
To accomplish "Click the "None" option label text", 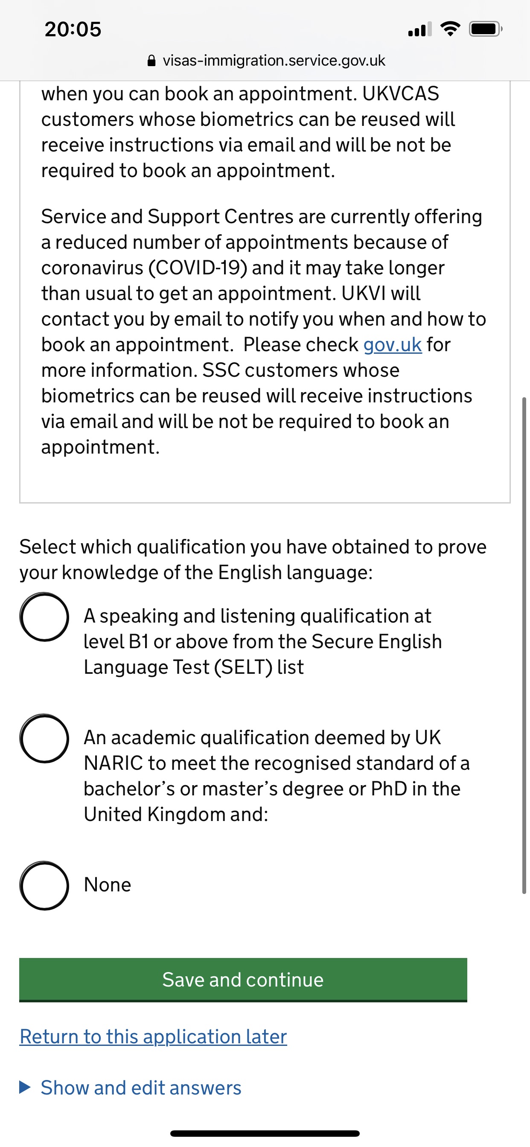I will coord(108,885).
